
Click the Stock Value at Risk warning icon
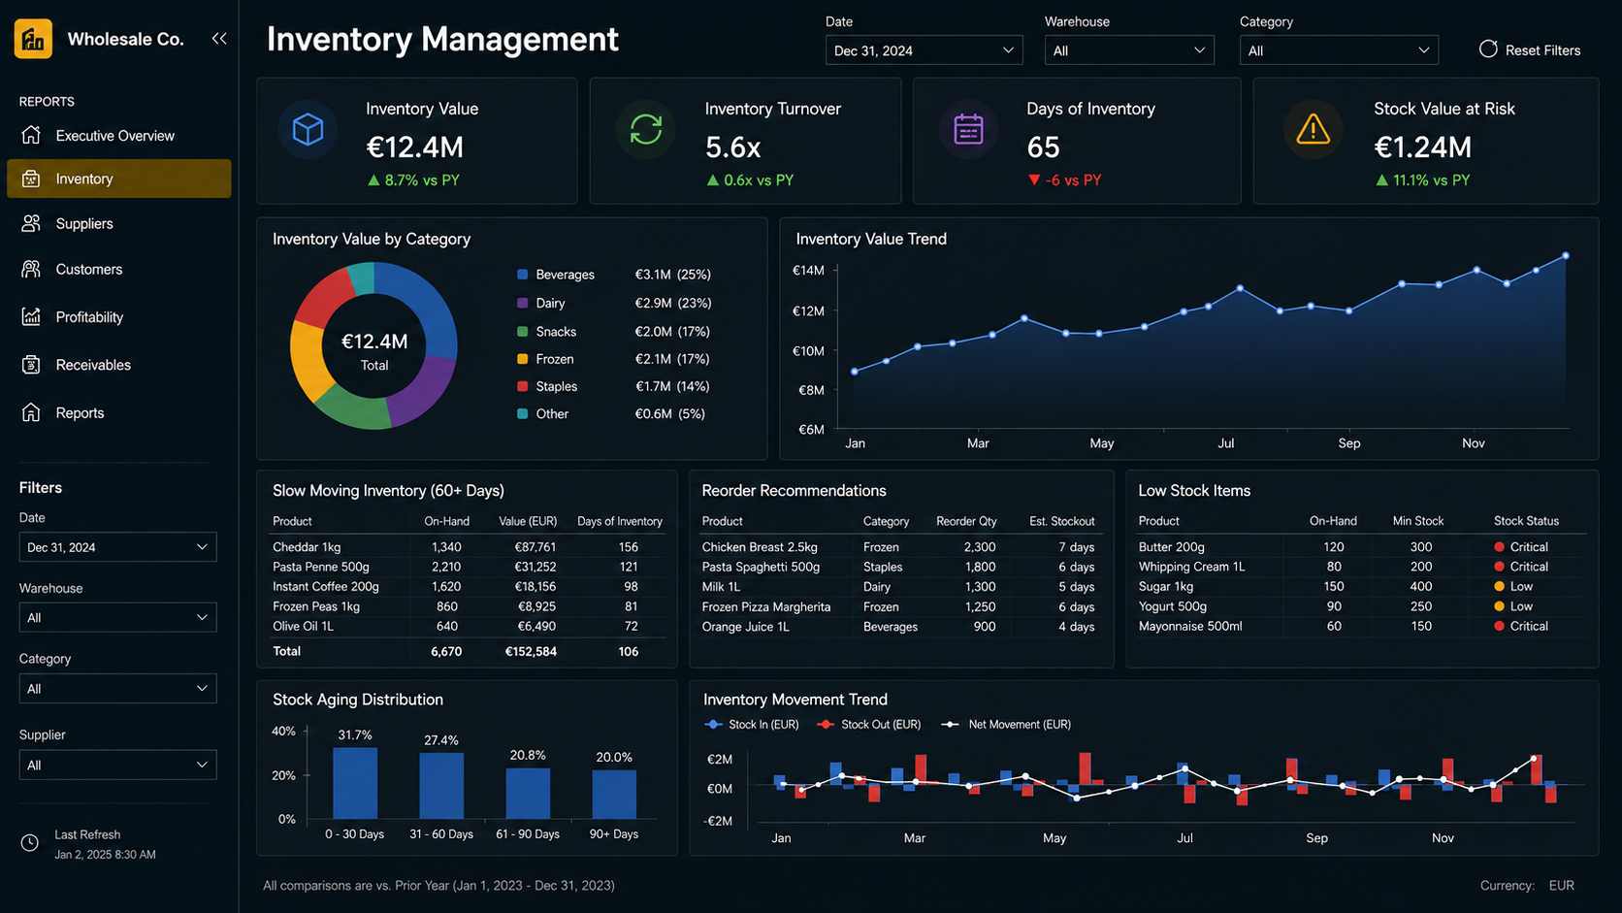pos(1313,129)
